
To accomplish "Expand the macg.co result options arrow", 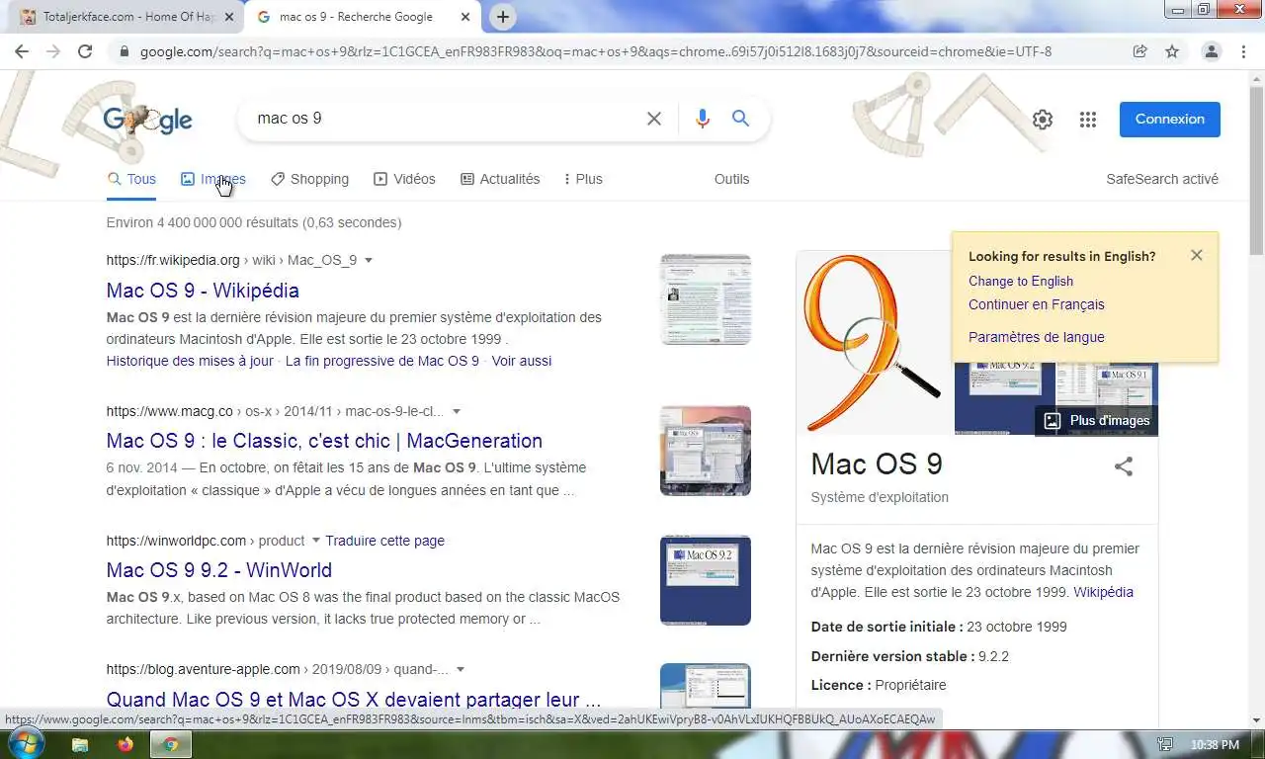I will click(x=456, y=411).
